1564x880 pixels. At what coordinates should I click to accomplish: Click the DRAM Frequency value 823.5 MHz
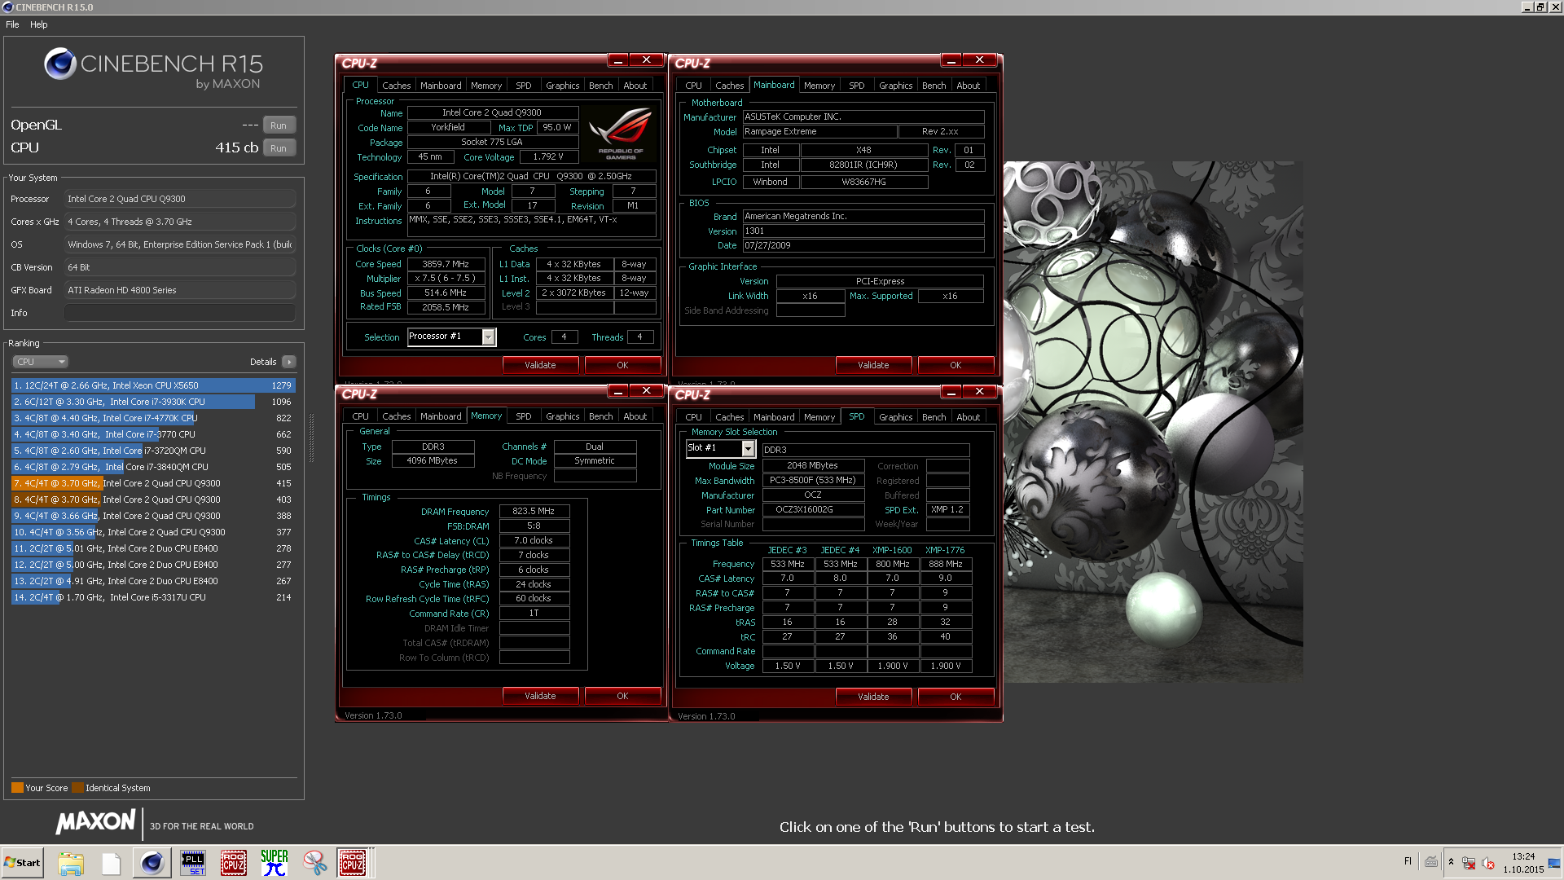point(534,512)
